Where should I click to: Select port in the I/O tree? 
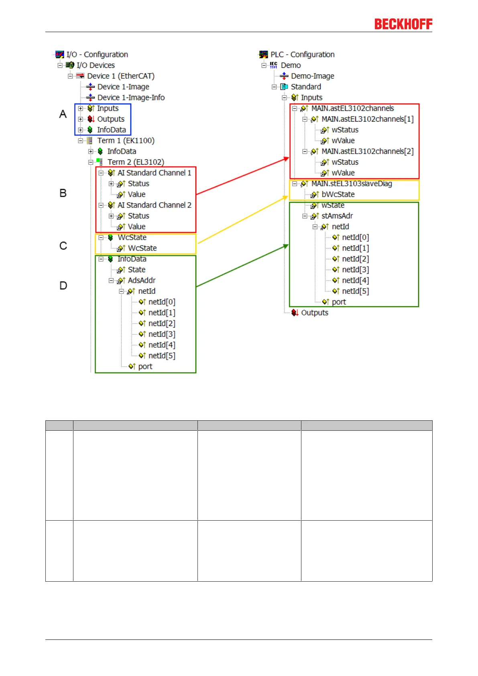pyautogui.click(x=145, y=367)
